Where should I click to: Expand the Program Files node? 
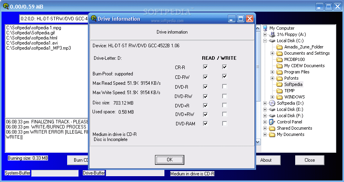(x=272, y=72)
